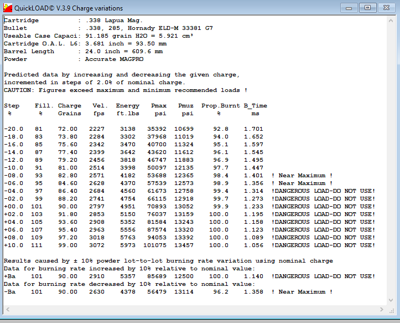The image size is (400, 323).
Task: Click the 'Results caused by ± 10%' line
Action: [x=168, y=261]
